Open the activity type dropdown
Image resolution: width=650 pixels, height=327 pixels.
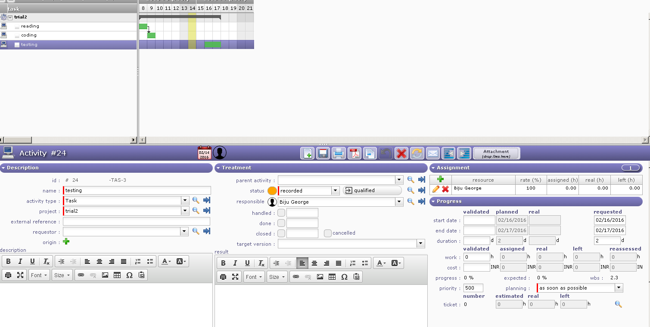[x=185, y=200]
